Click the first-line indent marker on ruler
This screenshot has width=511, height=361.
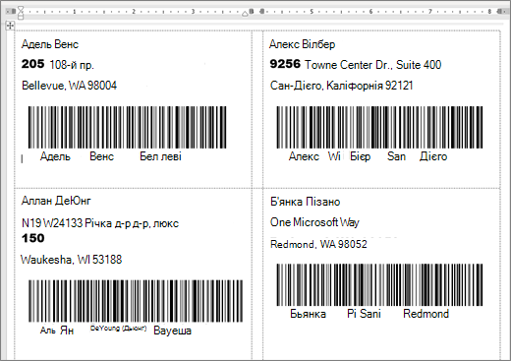click(21, 9)
